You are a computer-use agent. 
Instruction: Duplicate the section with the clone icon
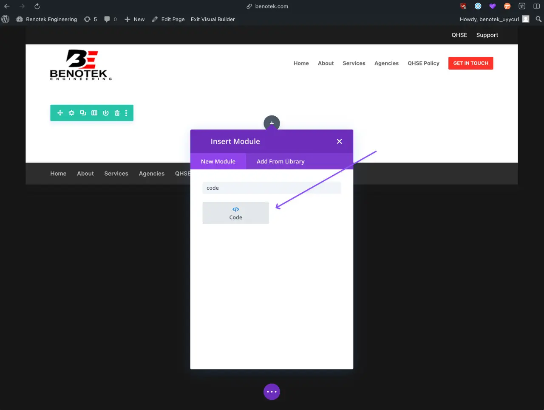pyautogui.click(x=83, y=113)
